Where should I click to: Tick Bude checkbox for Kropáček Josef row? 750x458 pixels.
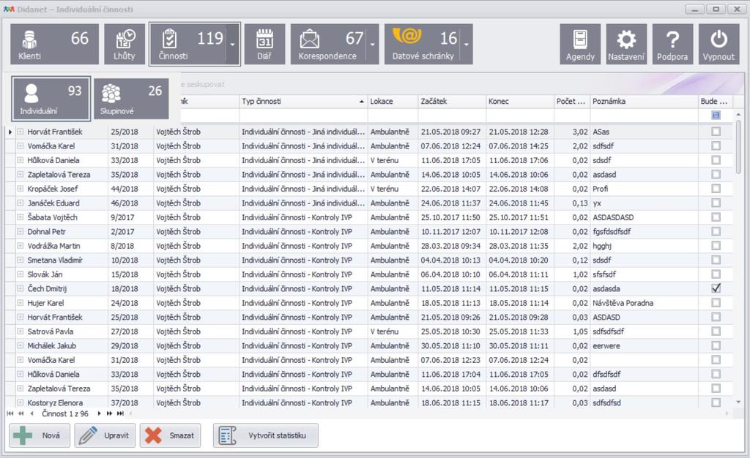click(x=716, y=189)
